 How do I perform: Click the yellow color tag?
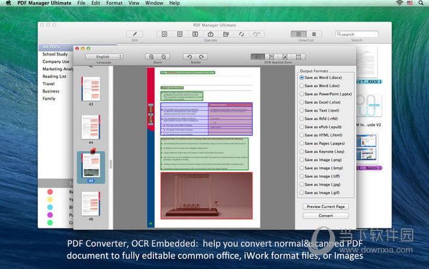[x=50, y=199]
